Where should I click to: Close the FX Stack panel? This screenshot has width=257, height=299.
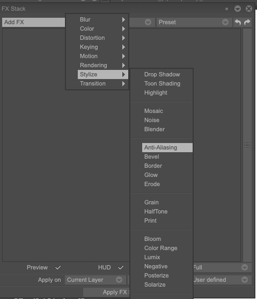point(249,9)
